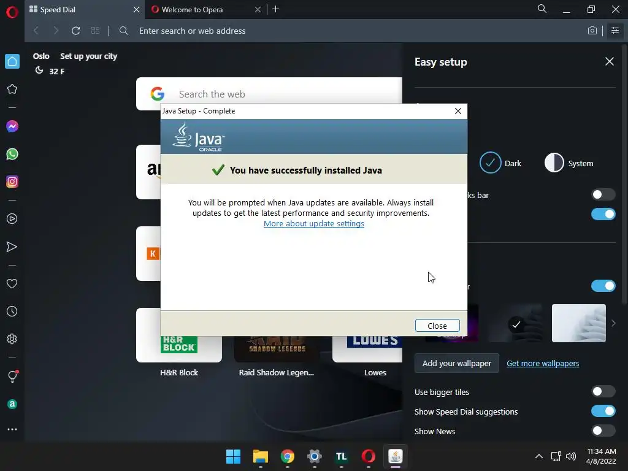Select the checked dark wallpaper thumbnail

(x=516, y=323)
